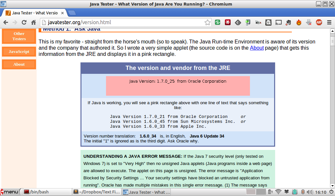The height and width of the screenshot is (196, 335).
Task: Select the Java Tester browser tab
Action: click(35, 13)
